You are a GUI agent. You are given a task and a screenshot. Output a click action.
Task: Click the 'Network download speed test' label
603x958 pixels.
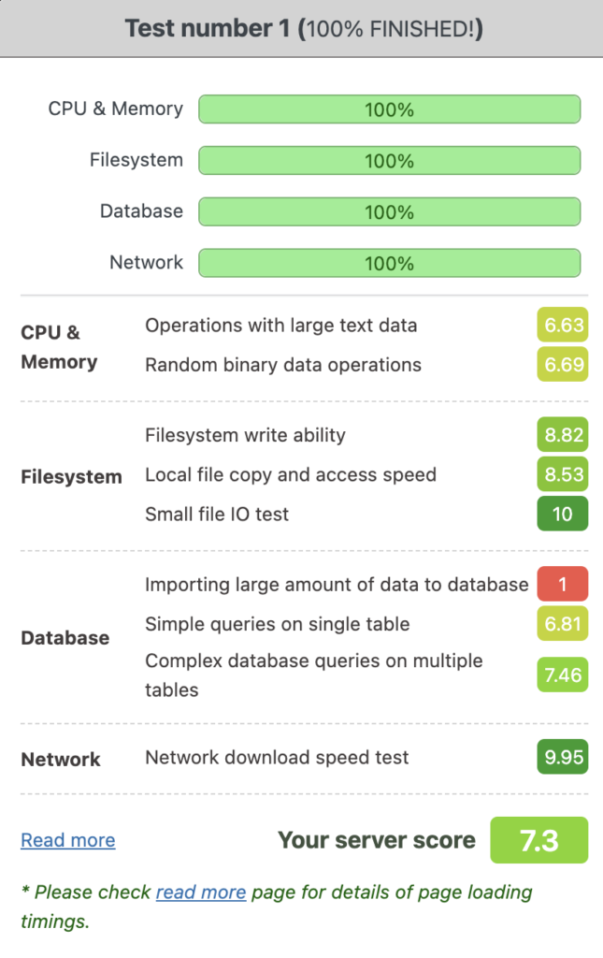pyautogui.click(x=277, y=757)
